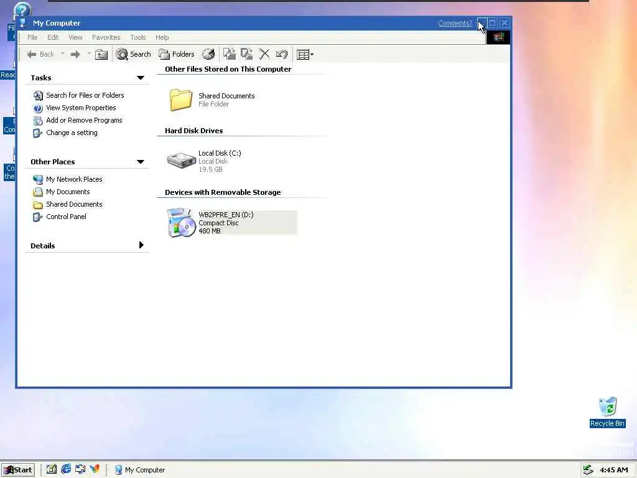Click the Add or Remove Programs icon
The width and height of the screenshot is (637, 478).
pyautogui.click(x=38, y=121)
